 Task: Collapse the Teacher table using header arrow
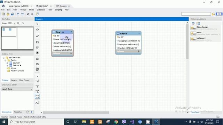71,32
